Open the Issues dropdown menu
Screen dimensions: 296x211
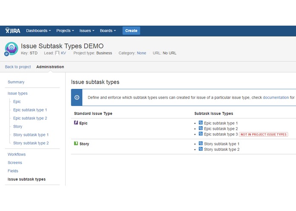tap(87, 31)
